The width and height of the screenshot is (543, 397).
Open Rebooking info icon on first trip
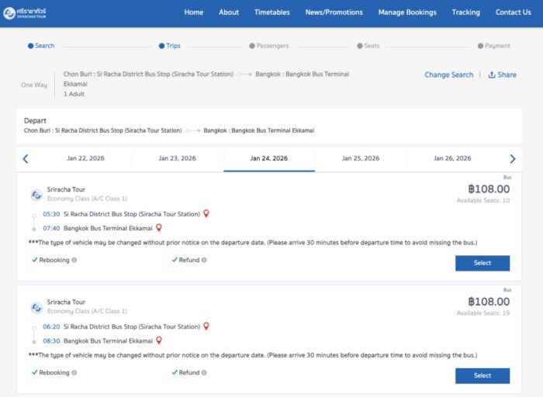coord(74,260)
